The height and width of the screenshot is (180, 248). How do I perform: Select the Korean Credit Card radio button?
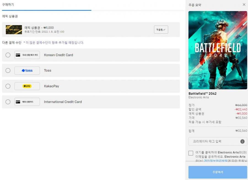[8, 55]
